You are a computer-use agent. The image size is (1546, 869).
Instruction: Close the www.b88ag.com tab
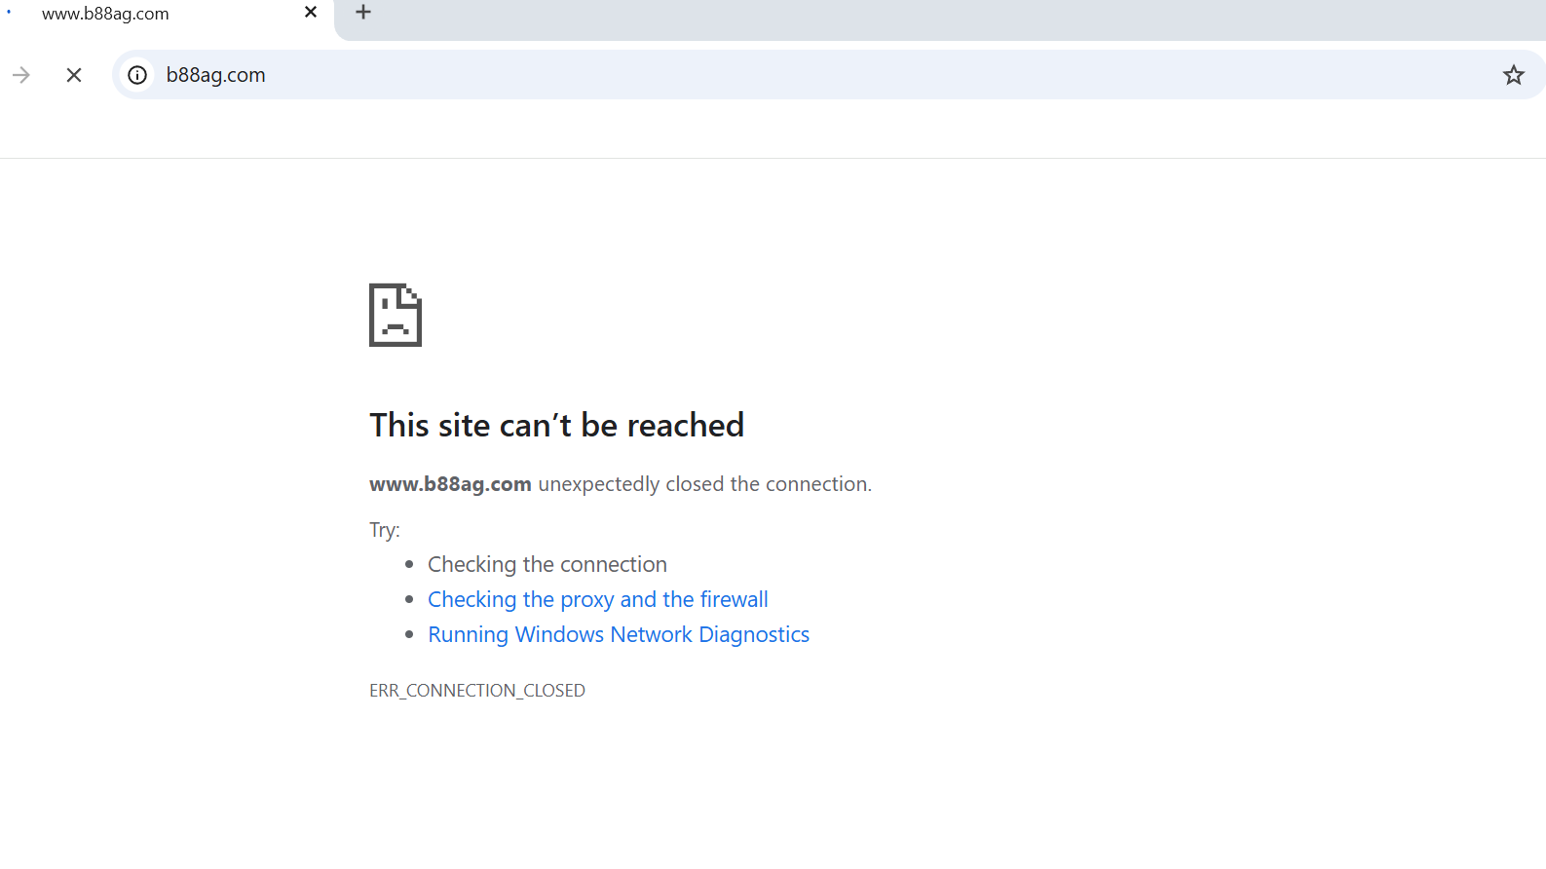coord(311,13)
